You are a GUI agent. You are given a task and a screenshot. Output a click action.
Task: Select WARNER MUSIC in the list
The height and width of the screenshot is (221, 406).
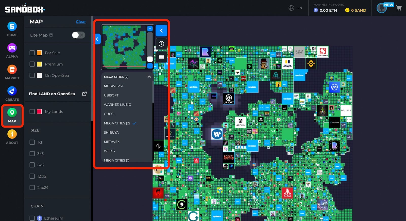pos(117,105)
